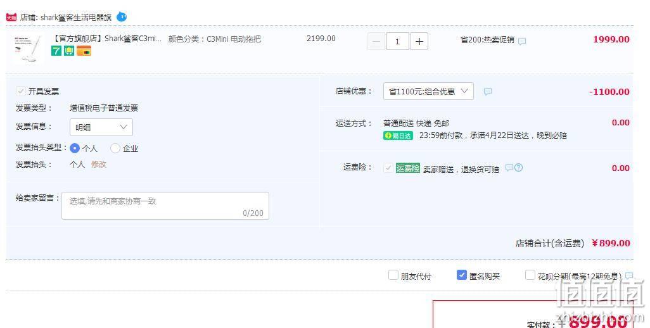Toggle the 开具发票 checkbox
This screenshot has height=328, width=650.
coord(20,91)
